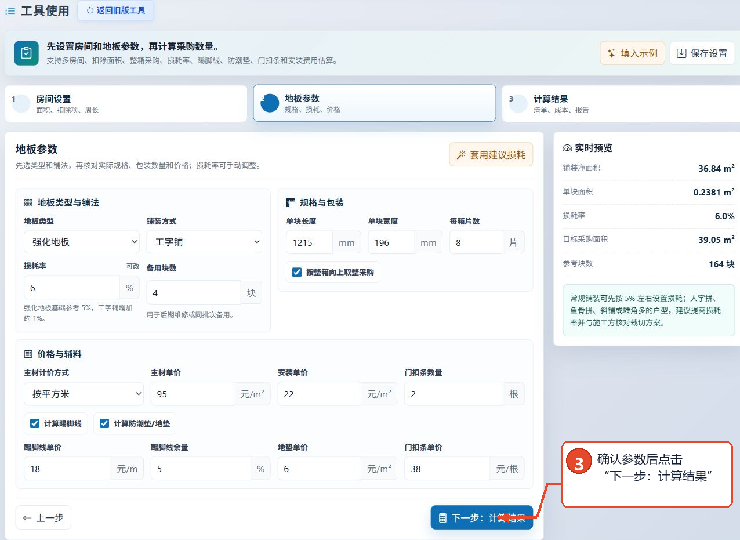The height and width of the screenshot is (540, 740).
Task: Click the step 3 circle for 计算结果
Action: (x=518, y=103)
